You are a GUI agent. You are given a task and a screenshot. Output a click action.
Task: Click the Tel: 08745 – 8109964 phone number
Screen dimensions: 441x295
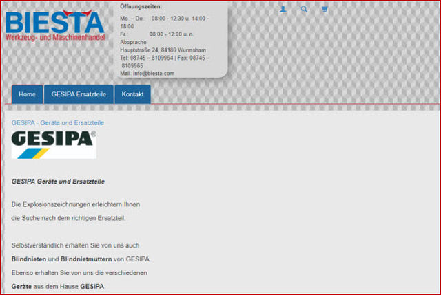click(x=147, y=58)
